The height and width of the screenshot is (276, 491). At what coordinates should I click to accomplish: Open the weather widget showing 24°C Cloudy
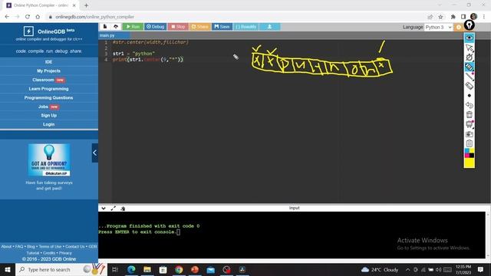click(380, 269)
